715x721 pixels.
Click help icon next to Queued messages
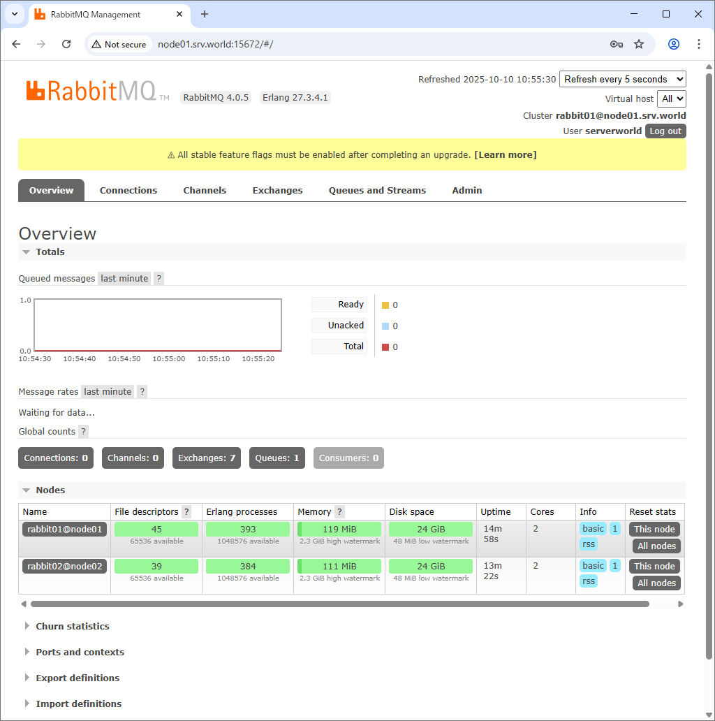pyautogui.click(x=159, y=279)
